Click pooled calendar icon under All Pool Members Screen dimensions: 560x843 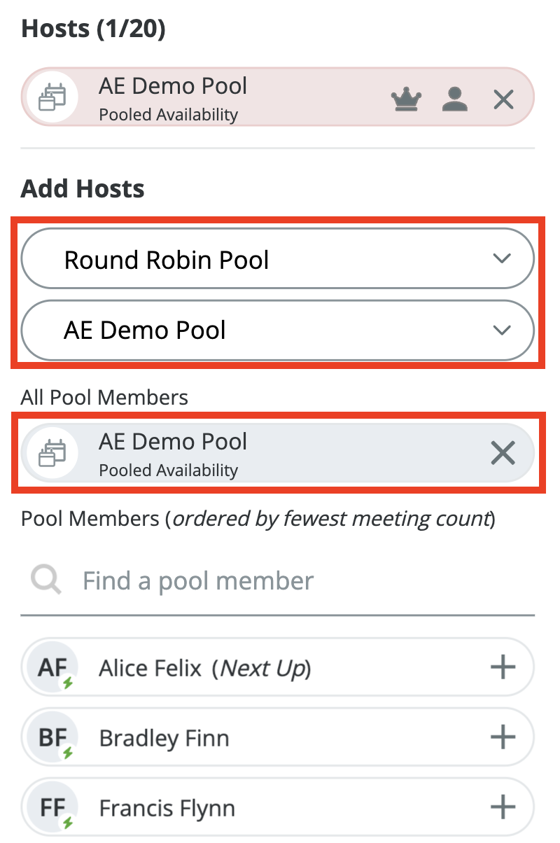(51, 453)
